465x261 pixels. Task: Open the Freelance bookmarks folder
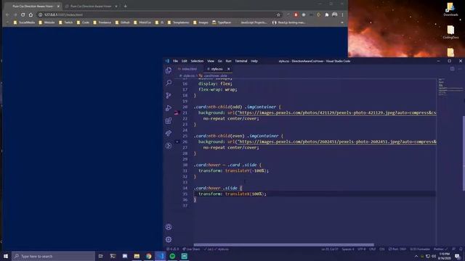tap(102, 22)
